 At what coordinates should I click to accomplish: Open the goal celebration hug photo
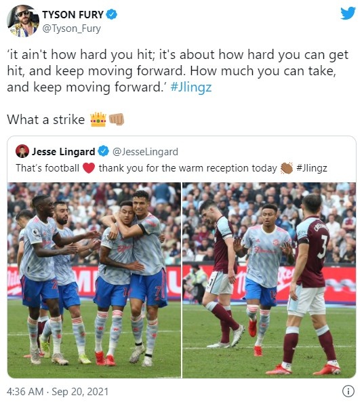[94, 280]
